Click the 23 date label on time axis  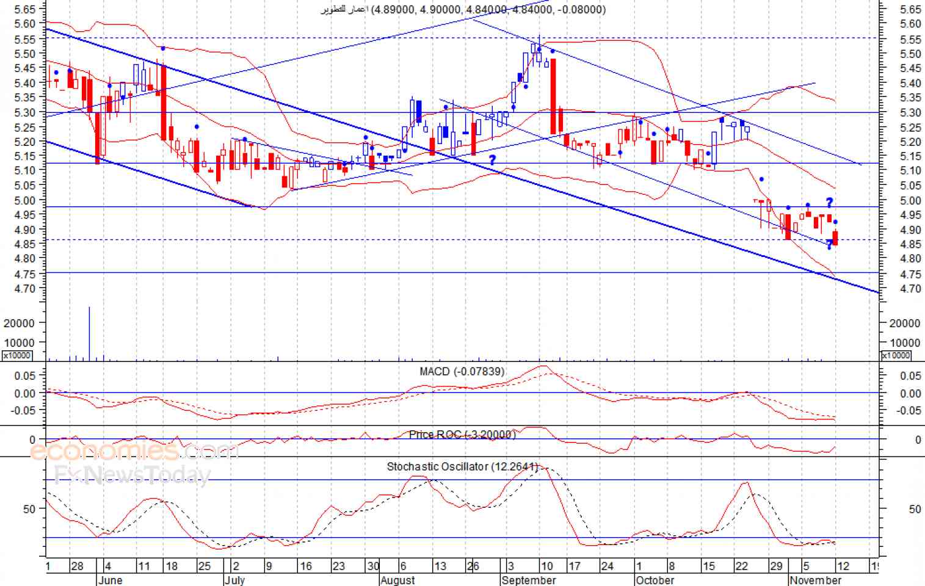click(338, 566)
